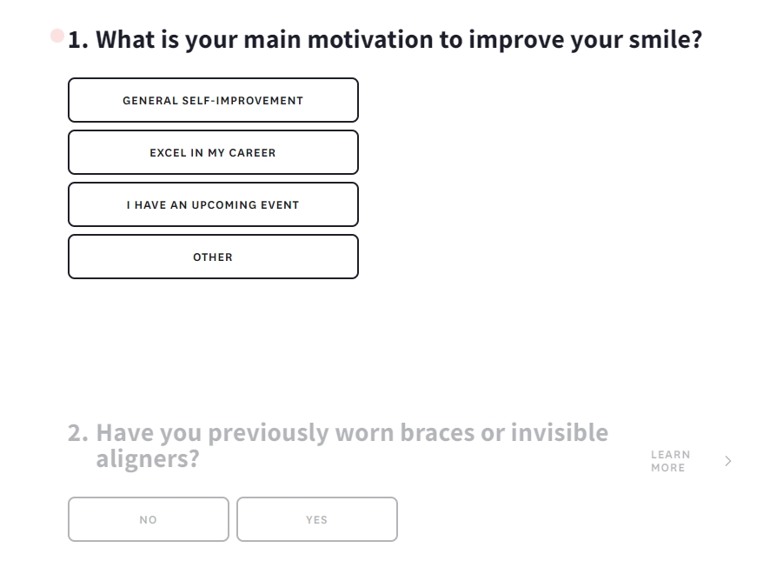Image resolution: width=783 pixels, height=581 pixels.
Task: Click the pink dot indicator before question 1
Action: point(57,36)
